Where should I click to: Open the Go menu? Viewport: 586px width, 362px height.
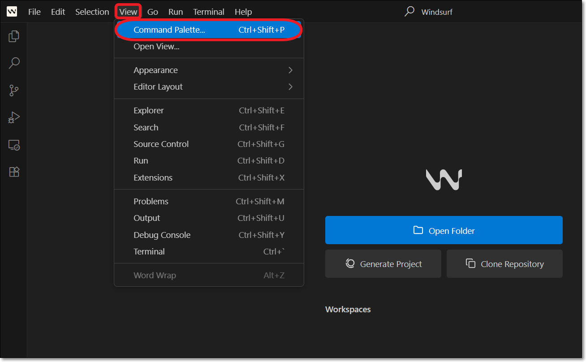point(152,12)
